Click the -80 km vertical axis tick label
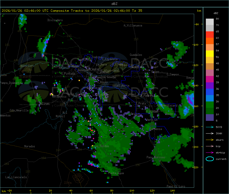The image size is (229, 194). [x=196, y=24]
